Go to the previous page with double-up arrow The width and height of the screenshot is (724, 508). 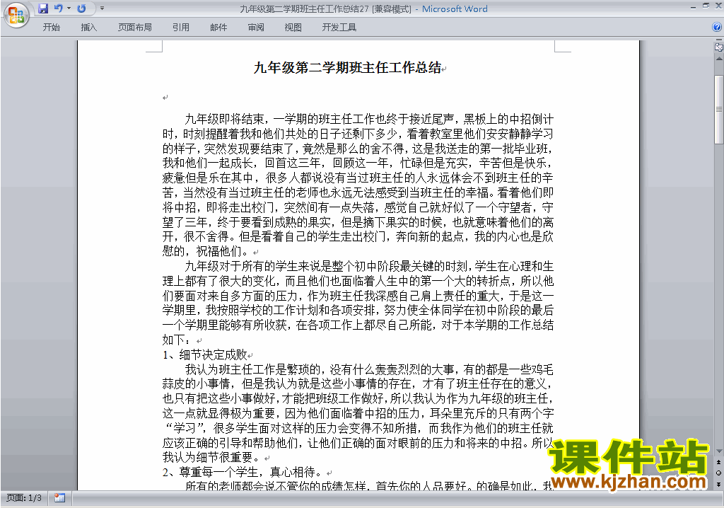(719, 462)
